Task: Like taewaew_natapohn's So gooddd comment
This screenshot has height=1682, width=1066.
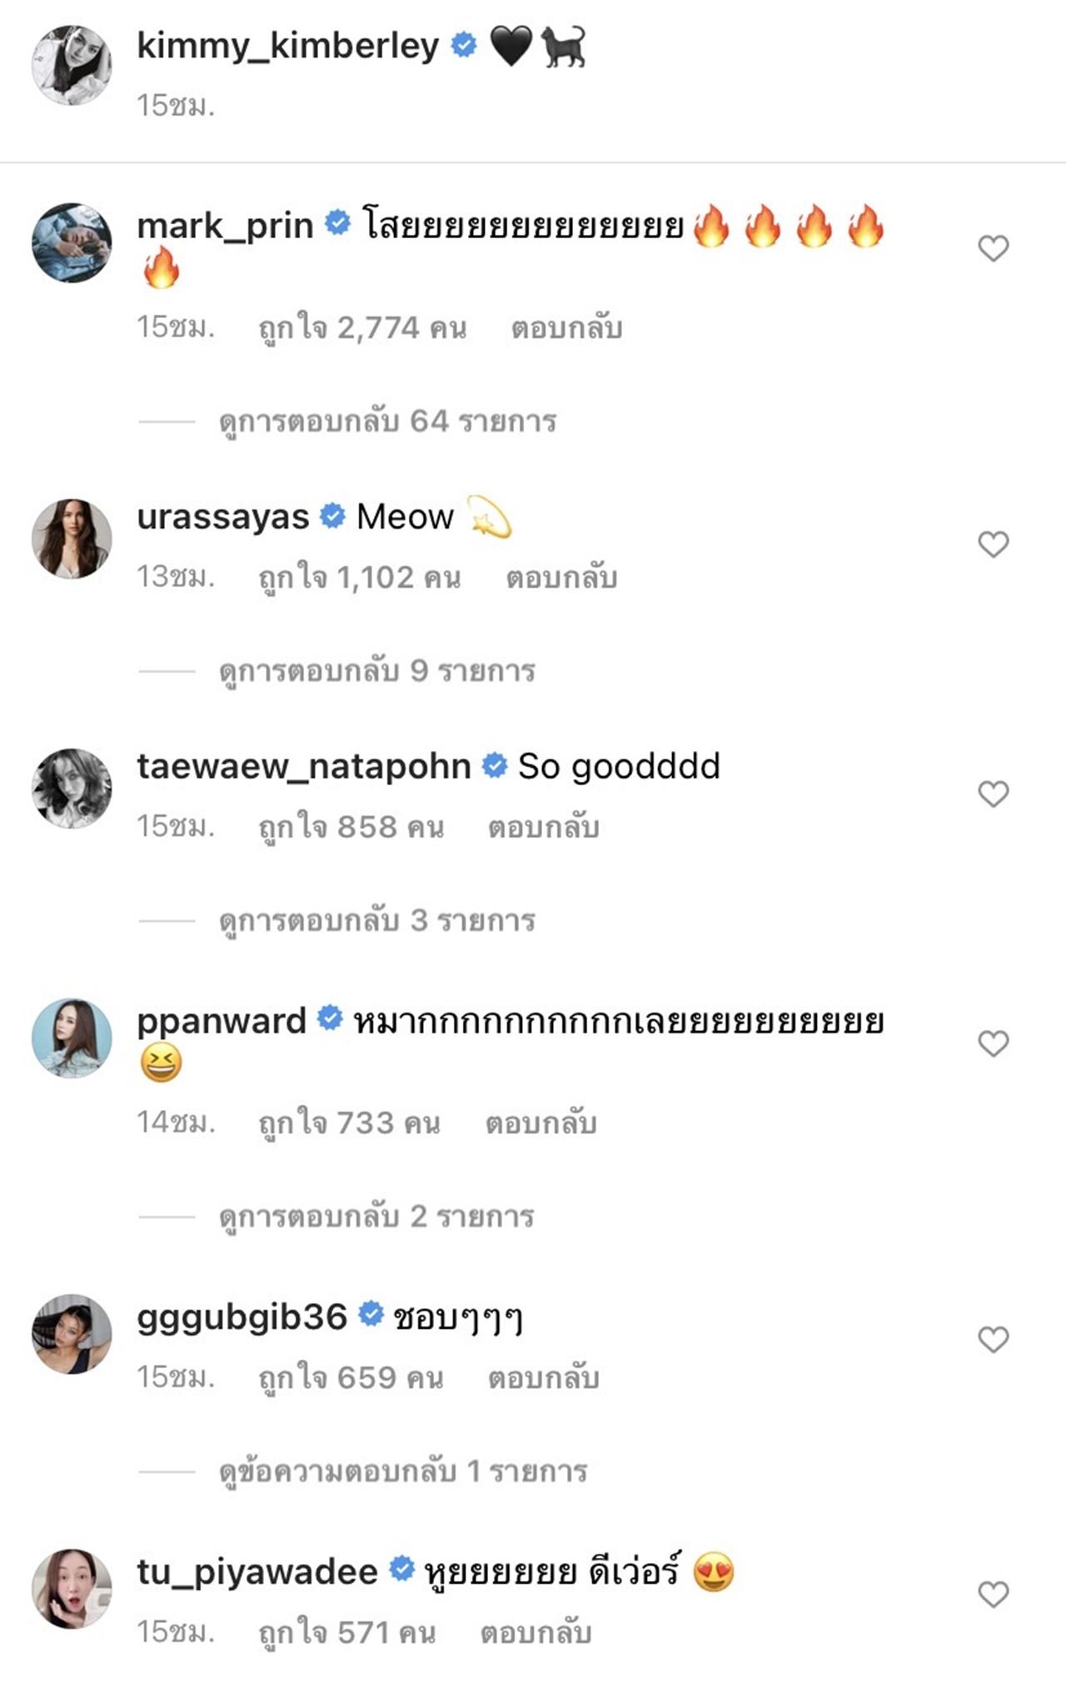Action: pyautogui.click(x=993, y=794)
